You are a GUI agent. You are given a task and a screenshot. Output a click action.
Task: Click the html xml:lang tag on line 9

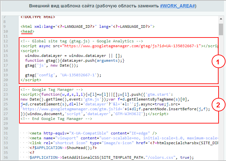tap(87, 27)
